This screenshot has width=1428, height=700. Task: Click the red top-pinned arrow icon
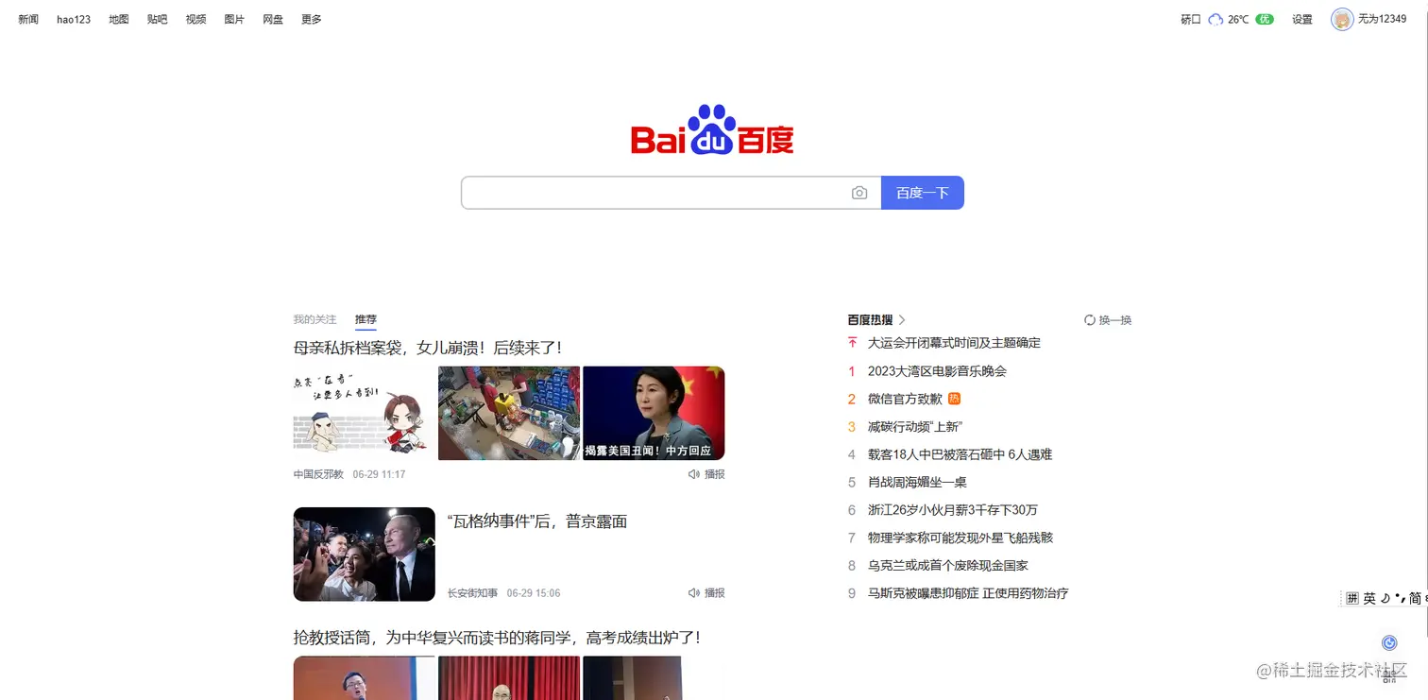852,343
